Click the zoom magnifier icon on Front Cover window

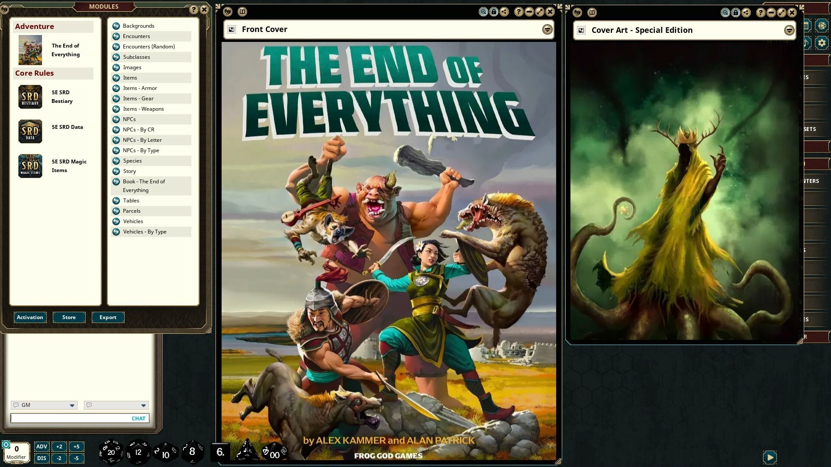(484, 12)
